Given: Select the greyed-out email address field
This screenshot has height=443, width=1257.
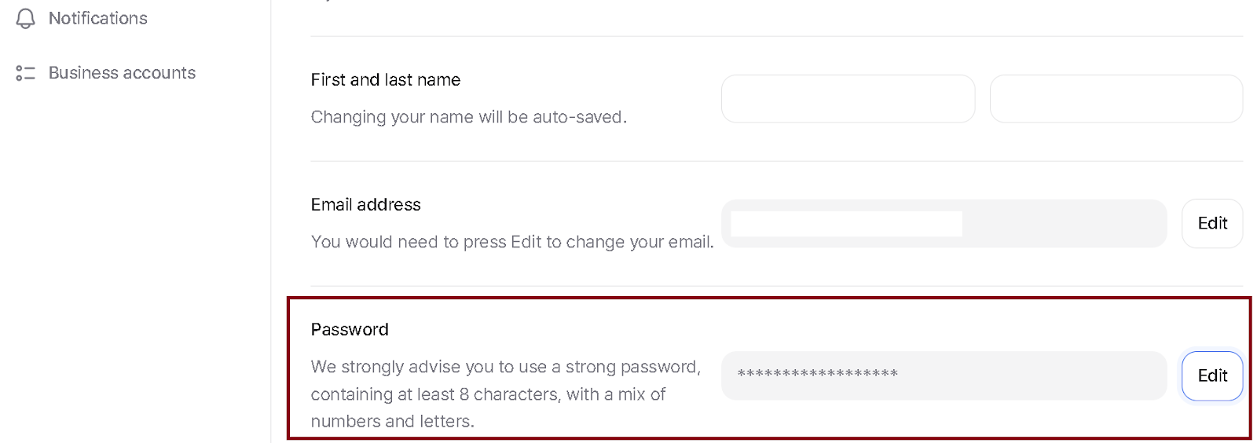Looking at the screenshot, I should 944,224.
